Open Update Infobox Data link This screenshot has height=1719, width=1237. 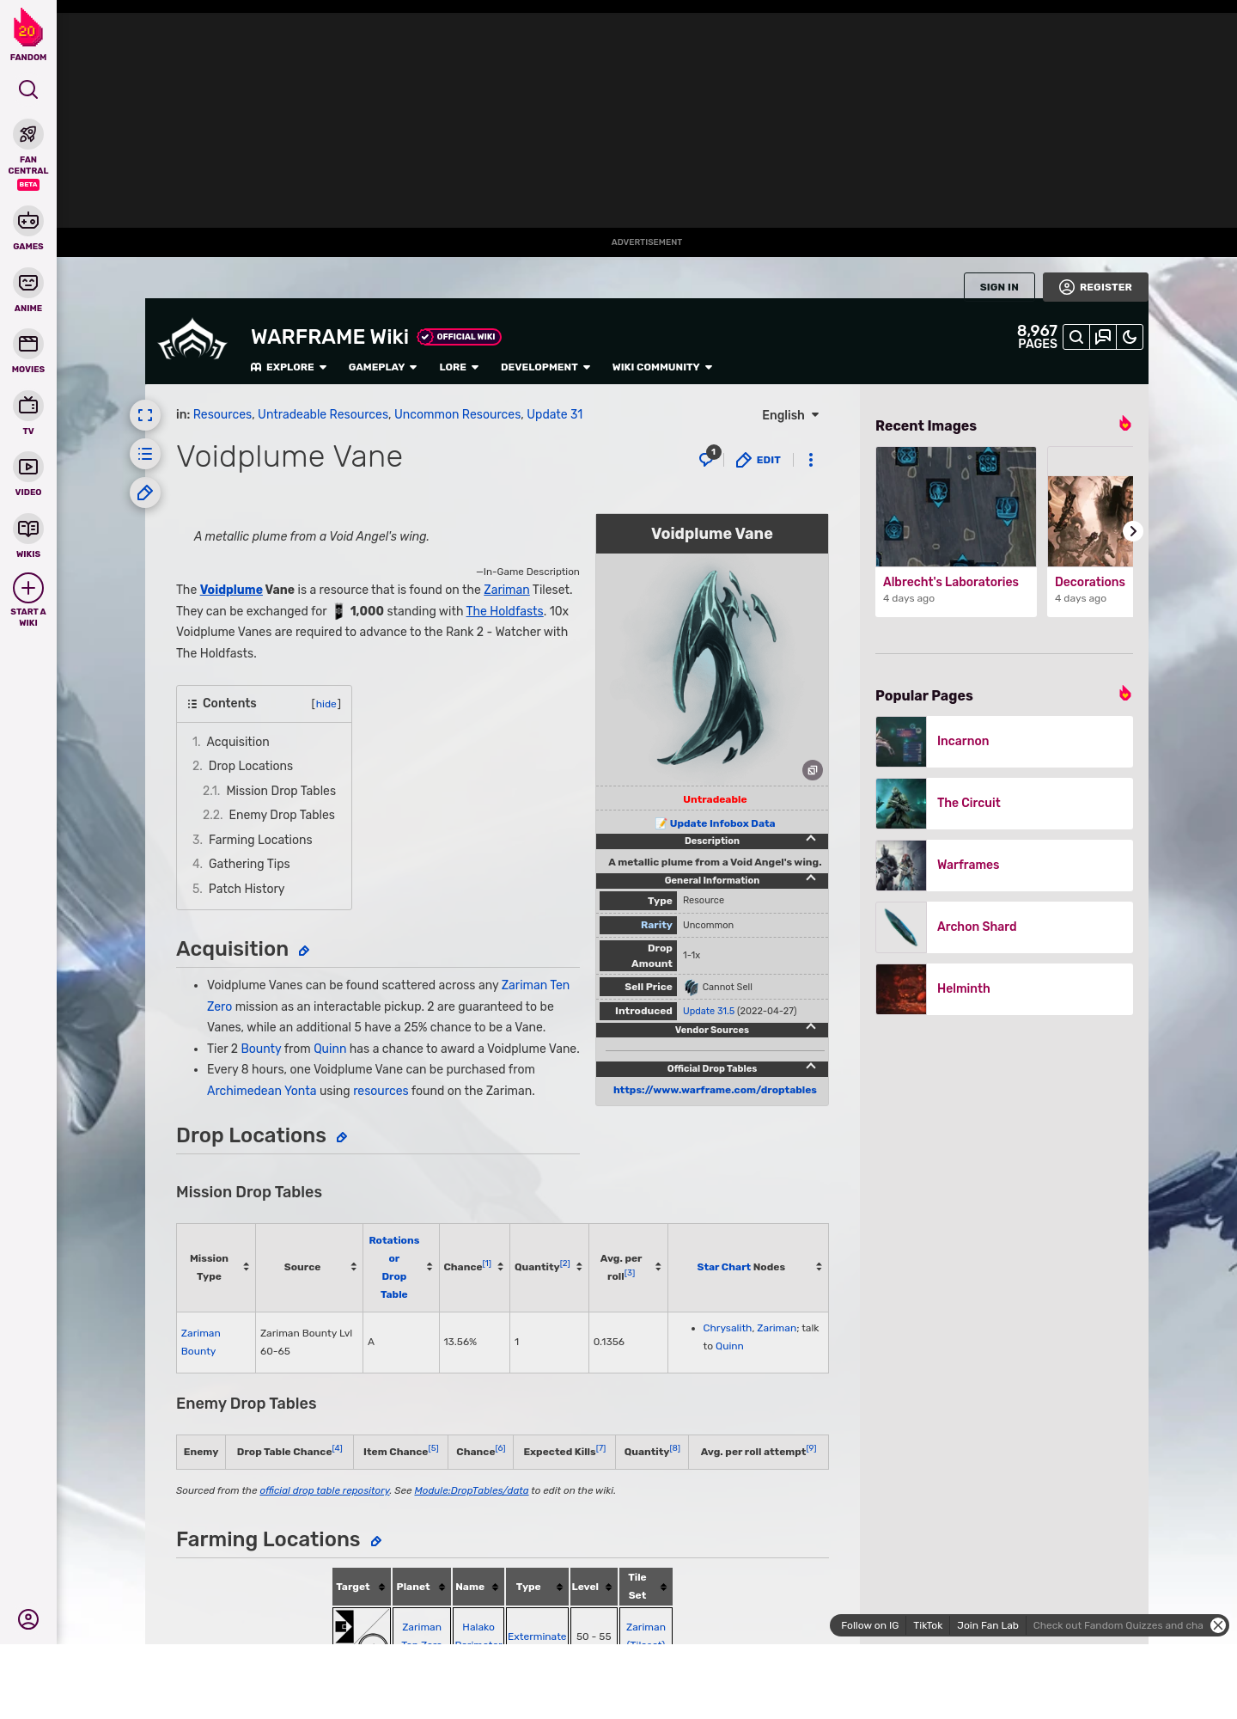pos(722,823)
